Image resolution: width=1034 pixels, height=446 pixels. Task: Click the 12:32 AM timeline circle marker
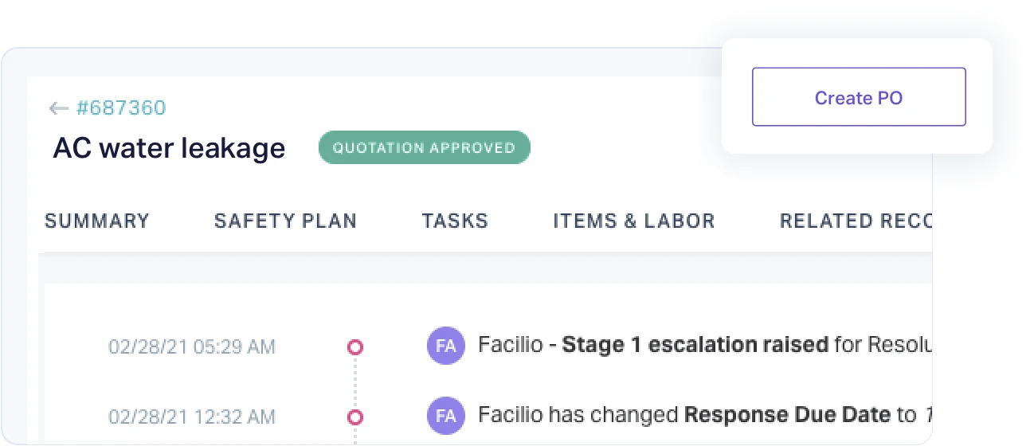point(355,417)
